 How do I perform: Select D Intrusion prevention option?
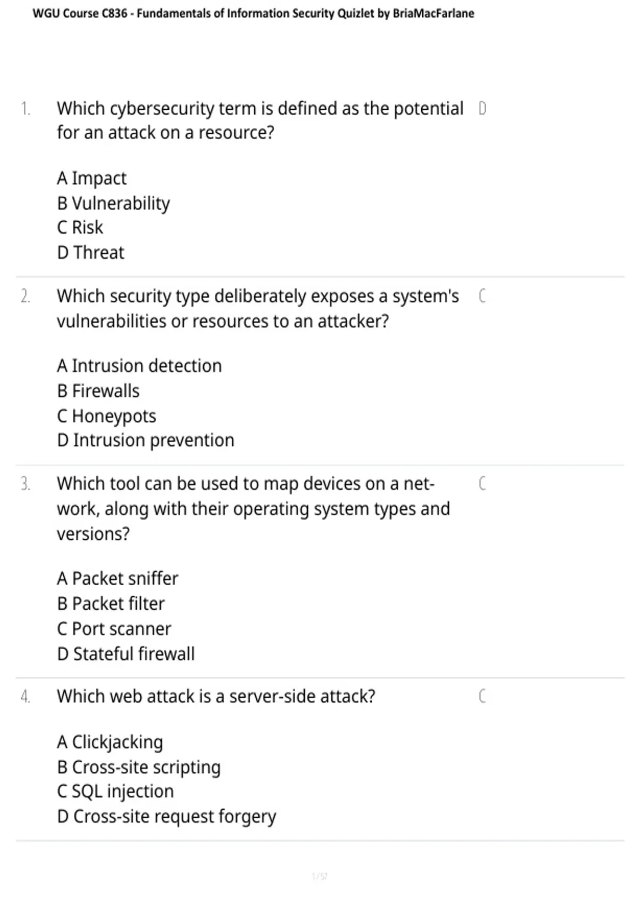[145, 441]
